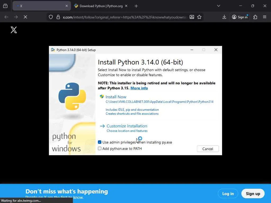The image size is (271, 203).
Task: Stop loading the current page
Action: pos(25,17)
